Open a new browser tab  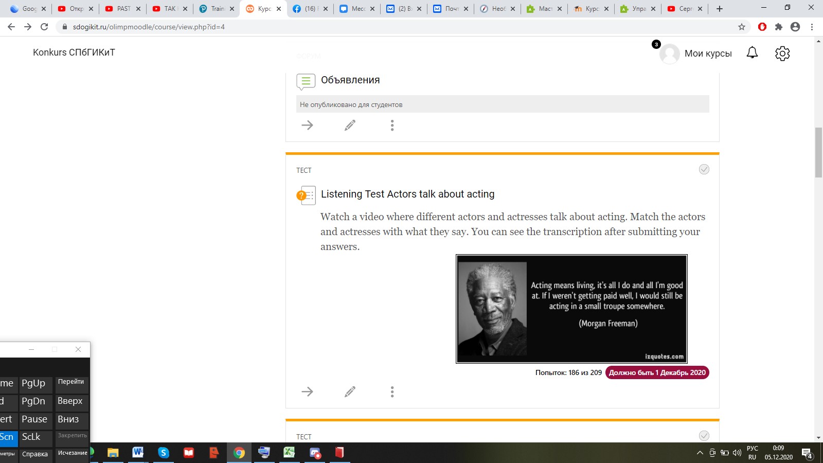click(719, 9)
